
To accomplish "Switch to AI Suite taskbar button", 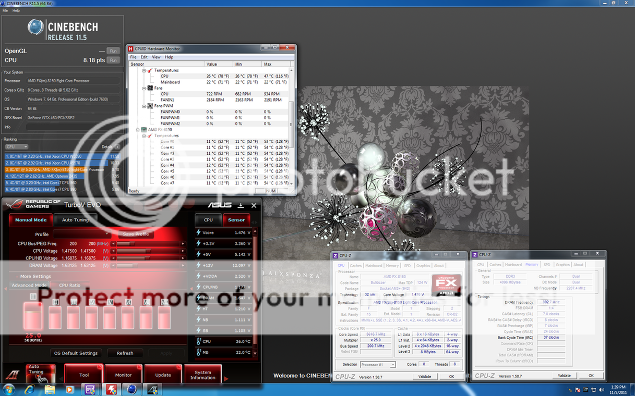I will (153, 389).
